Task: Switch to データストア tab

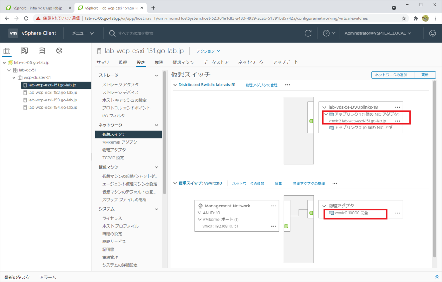Action: point(216,62)
